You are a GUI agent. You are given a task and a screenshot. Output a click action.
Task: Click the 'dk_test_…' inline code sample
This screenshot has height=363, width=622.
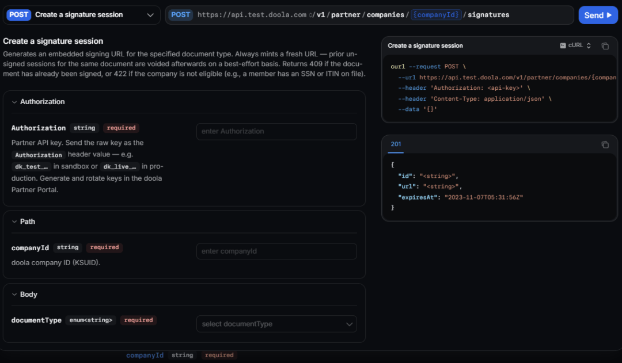(x=31, y=166)
